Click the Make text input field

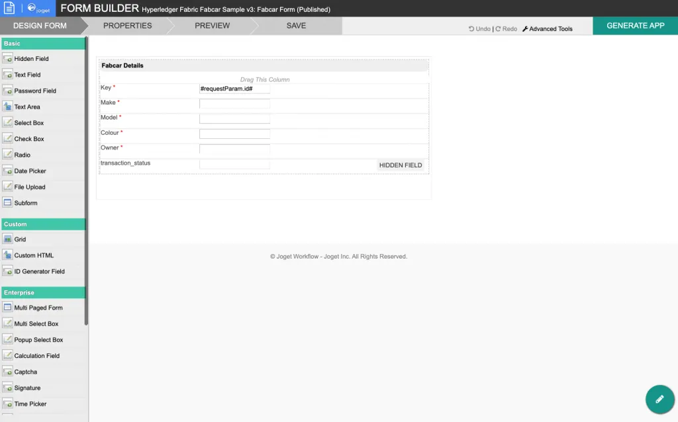(x=235, y=104)
